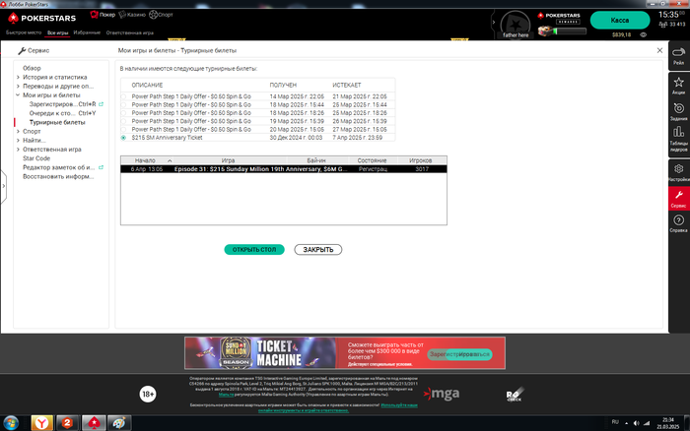The width and height of the screenshot is (690, 431).
Task: Expand История и статистика tree node
Action: [x=18, y=78]
